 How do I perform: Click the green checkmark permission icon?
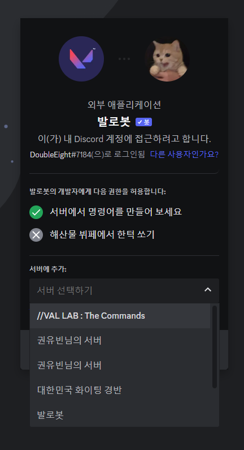click(36, 212)
